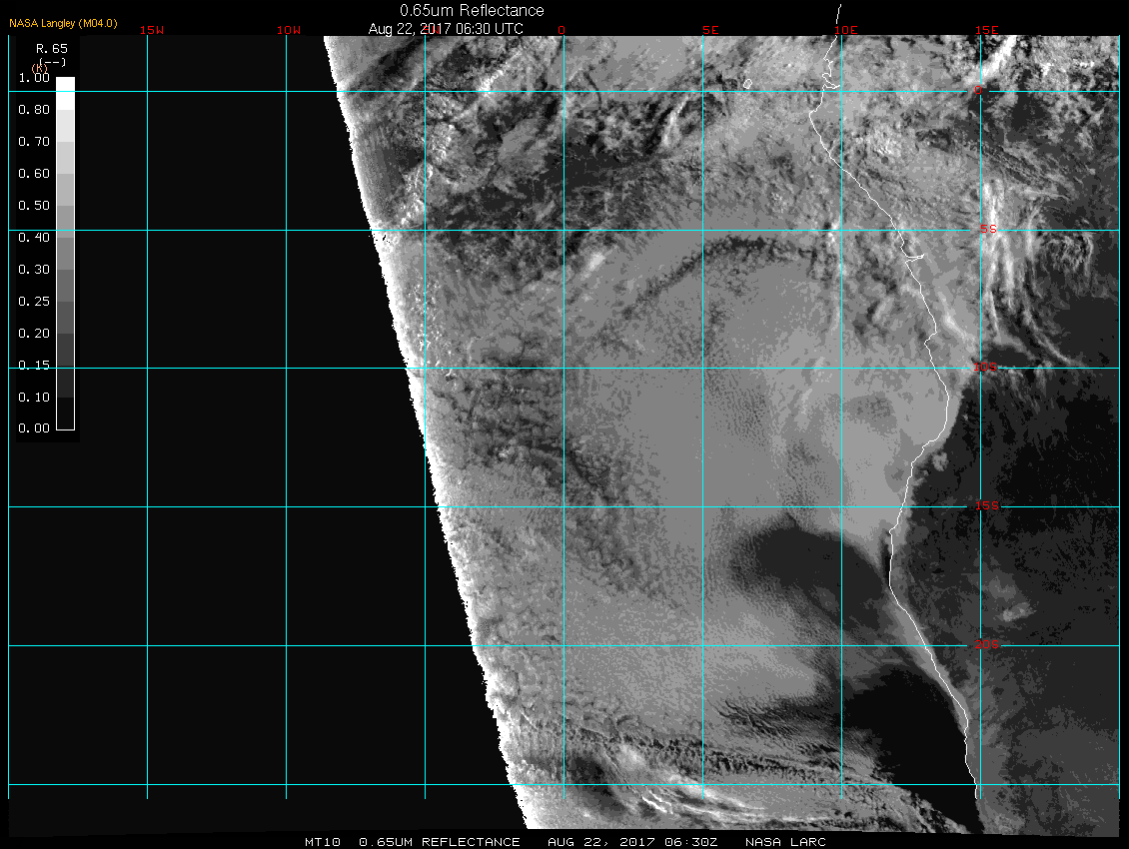Click the 0.70 colorbar value label

tap(34, 141)
